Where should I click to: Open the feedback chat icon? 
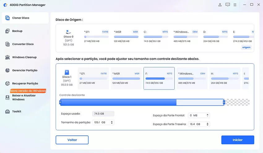pos(228,5)
